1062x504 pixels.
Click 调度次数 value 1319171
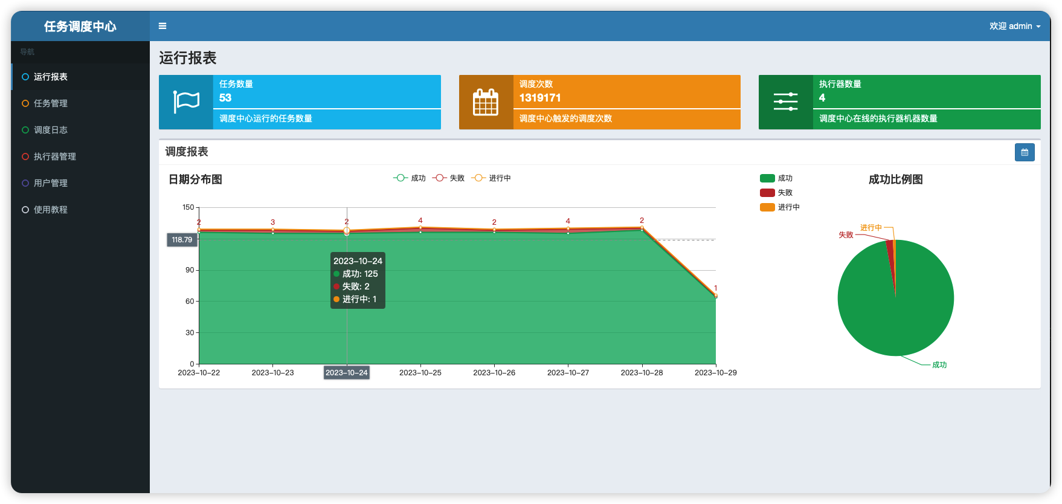pos(540,98)
